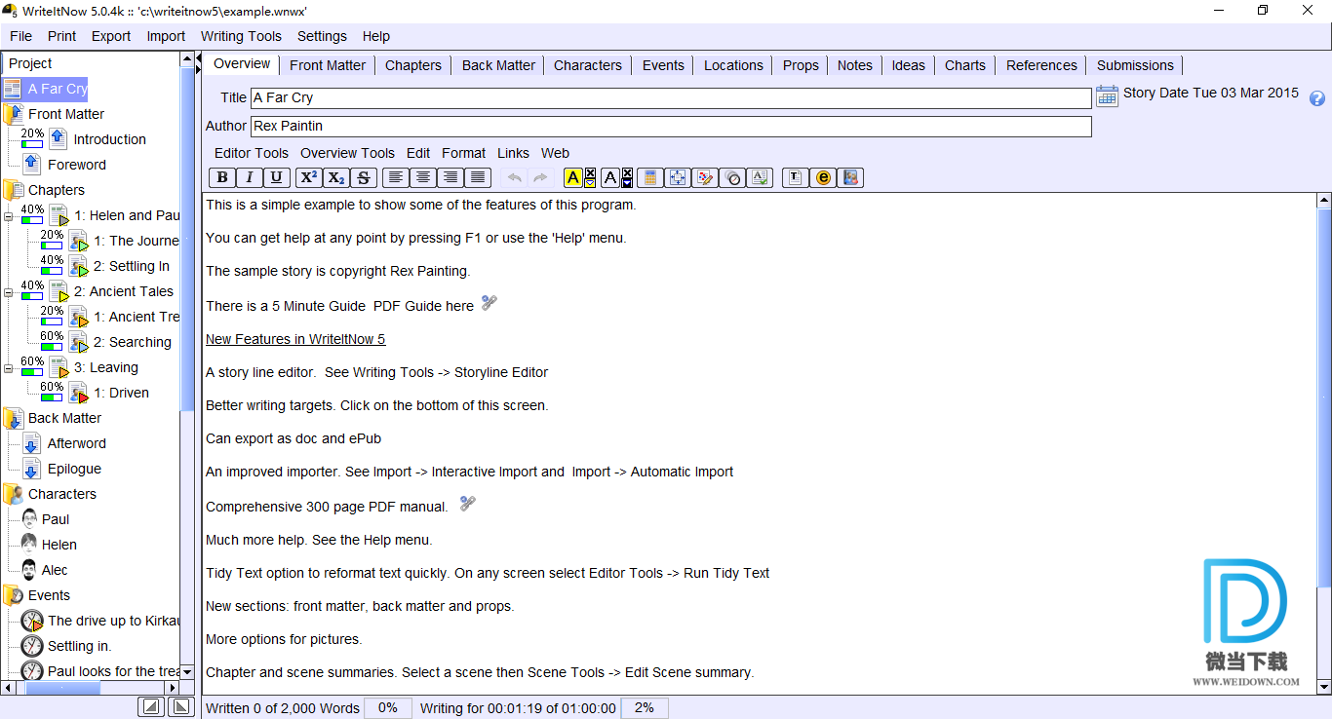Open the blue help question mark
This screenshot has width=1332, height=719.
click(x=1317, y=98)
